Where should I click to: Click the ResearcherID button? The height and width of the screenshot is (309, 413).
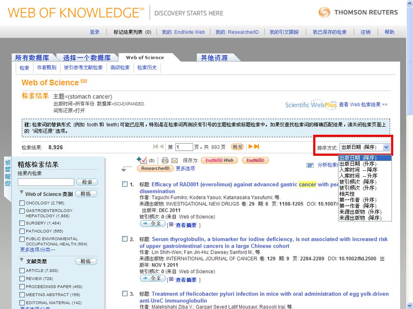(155, 168)
